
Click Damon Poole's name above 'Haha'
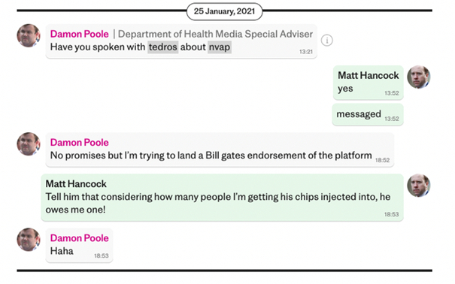tap(79, 238)
